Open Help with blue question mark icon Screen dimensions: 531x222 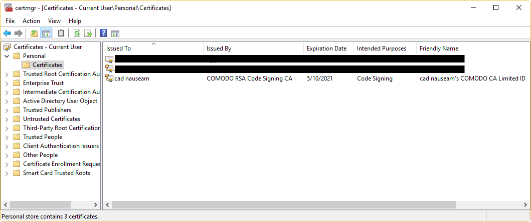point(104,33)
